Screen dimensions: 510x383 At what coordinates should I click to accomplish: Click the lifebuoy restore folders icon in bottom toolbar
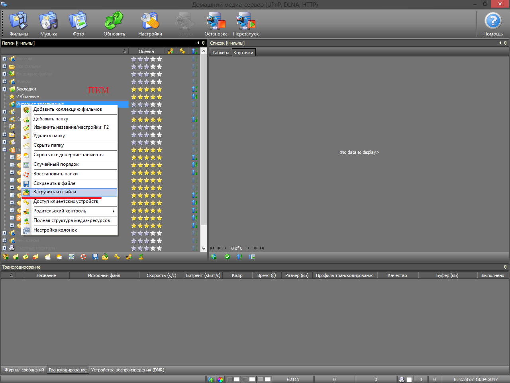click(x=83, y=257)
